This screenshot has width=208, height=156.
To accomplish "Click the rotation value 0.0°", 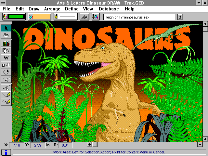I will point(65,145).
